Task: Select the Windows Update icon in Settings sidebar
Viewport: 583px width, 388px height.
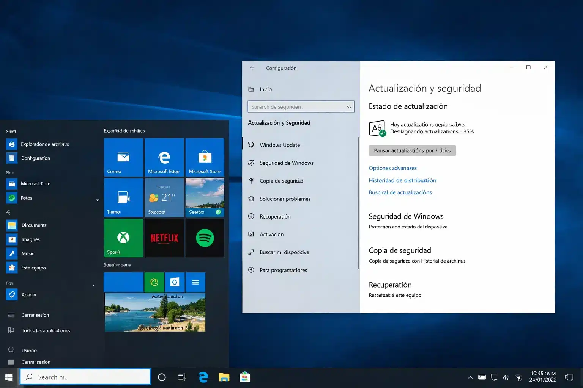Action: pos(252,145)
